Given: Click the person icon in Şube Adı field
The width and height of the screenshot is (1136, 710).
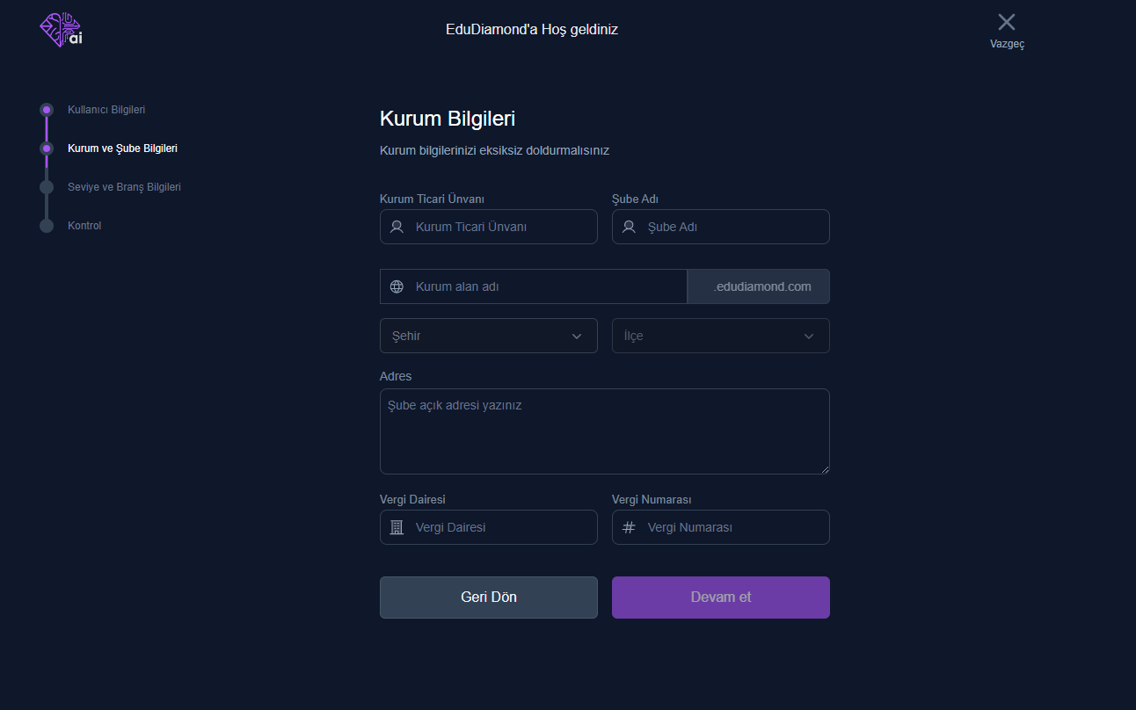Looking at the screenshot, I should tap(630, 227).
